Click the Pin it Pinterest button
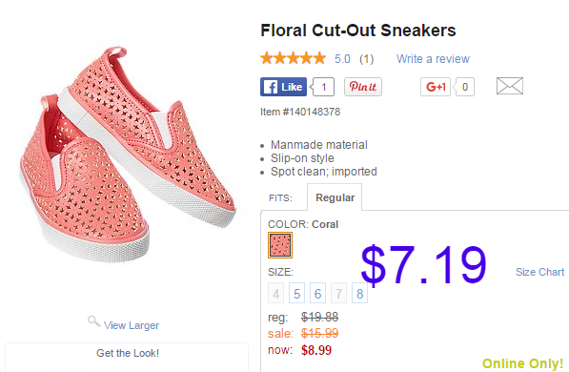 pos(363,87)
